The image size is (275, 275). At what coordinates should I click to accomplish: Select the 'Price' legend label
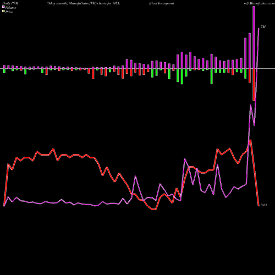coord(9,12)
